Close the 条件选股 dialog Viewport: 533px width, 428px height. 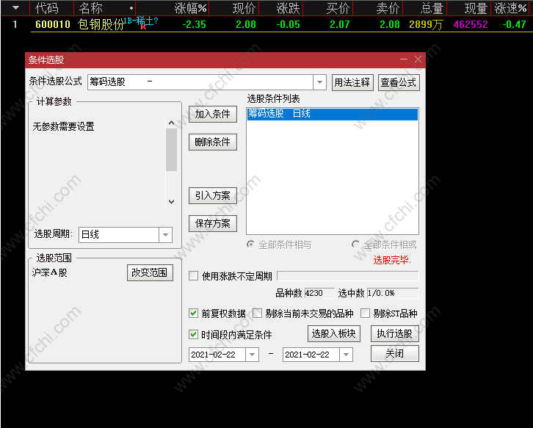[418, 59]
